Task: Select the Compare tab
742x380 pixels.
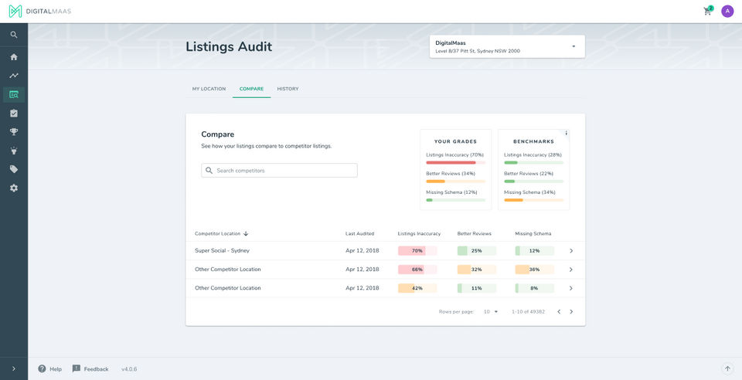Action: [x=251, y=89]
